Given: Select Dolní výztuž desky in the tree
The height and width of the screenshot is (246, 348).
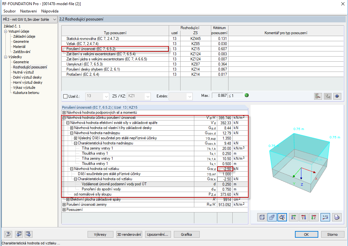Looking at the screenshot, I should click(27, 77).
